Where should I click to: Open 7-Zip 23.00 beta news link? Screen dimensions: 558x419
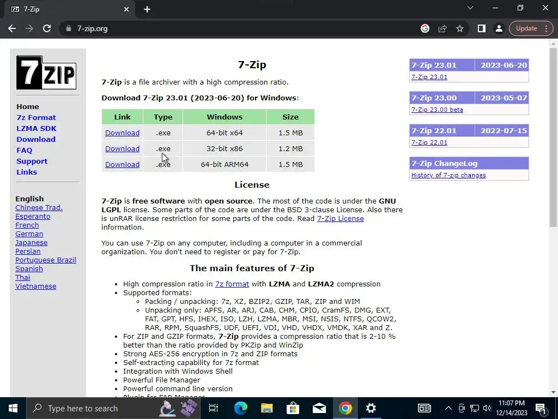pos(437,110)
